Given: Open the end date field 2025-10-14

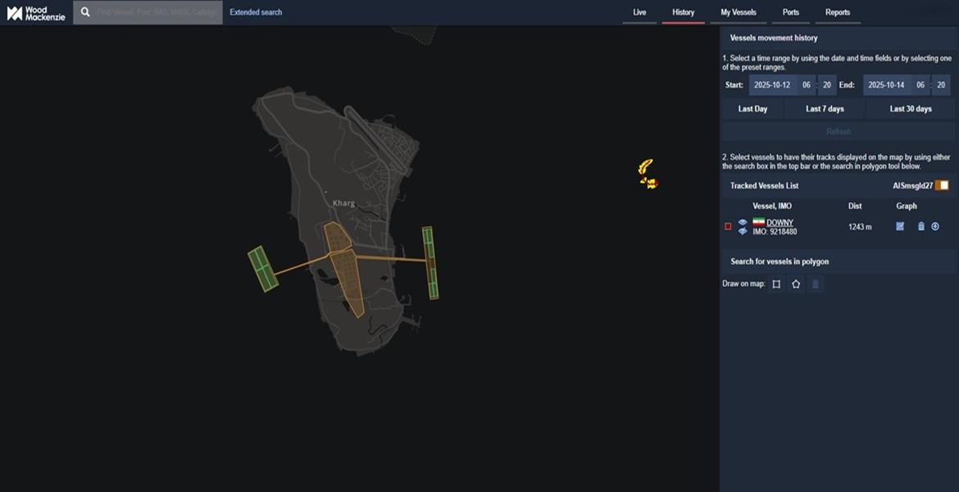Looking at the screenshot, I should [888, 85].
